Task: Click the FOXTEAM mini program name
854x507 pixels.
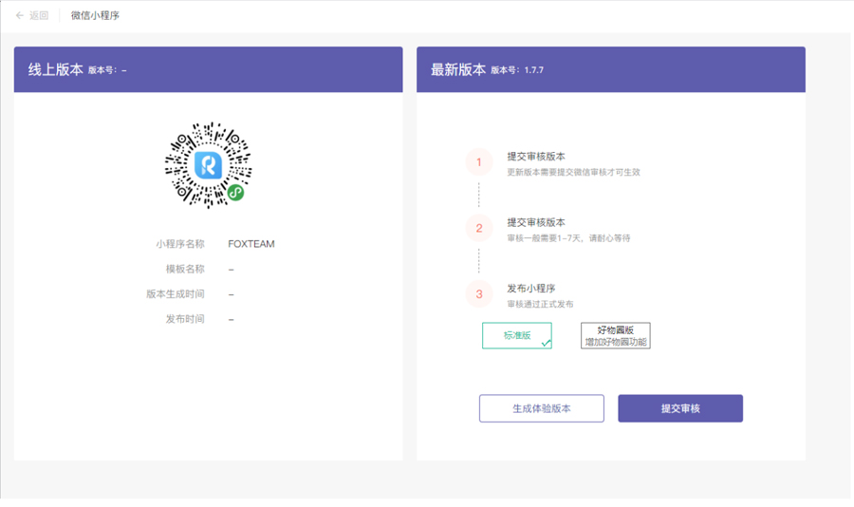Action: [251, 244]
